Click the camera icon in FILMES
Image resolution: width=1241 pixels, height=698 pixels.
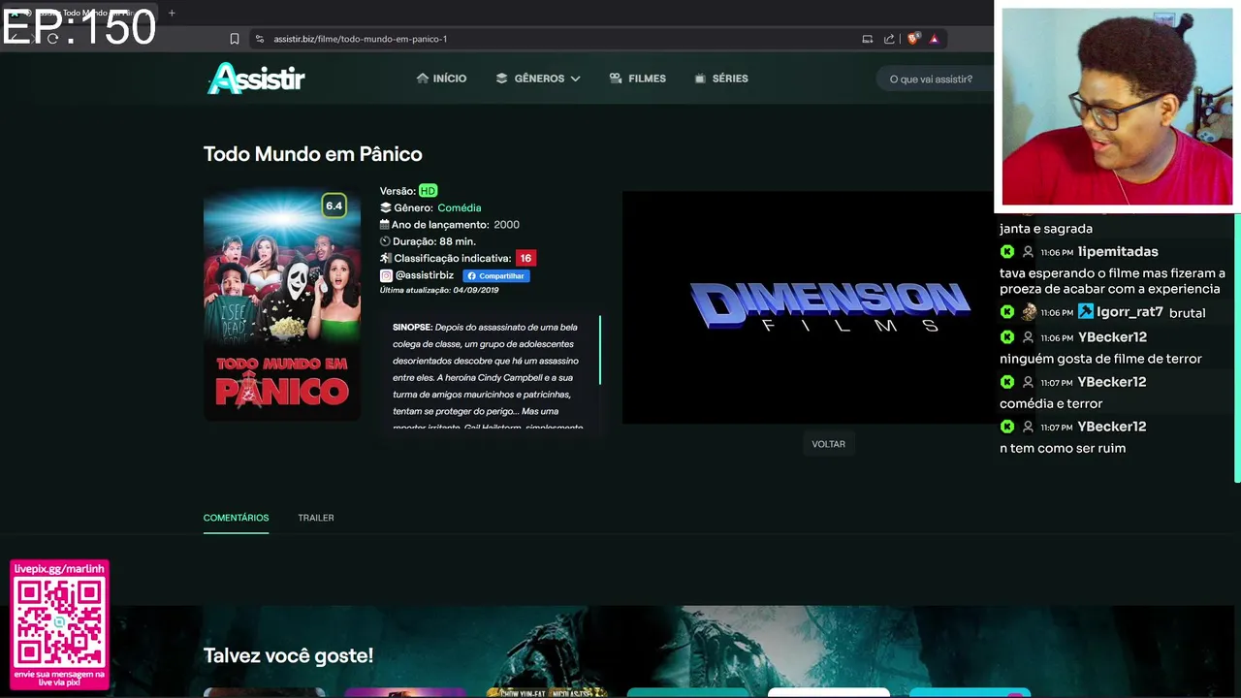[x=615, y=78]
